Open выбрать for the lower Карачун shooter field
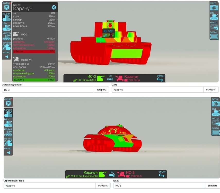Screen dimensions: 220x193 (x=103, y=186)
